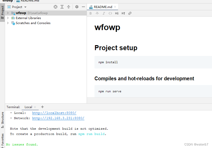Open the Project panel settings gear

(77, 7)
